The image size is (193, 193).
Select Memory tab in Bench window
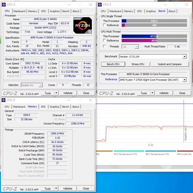coord(129,11)
